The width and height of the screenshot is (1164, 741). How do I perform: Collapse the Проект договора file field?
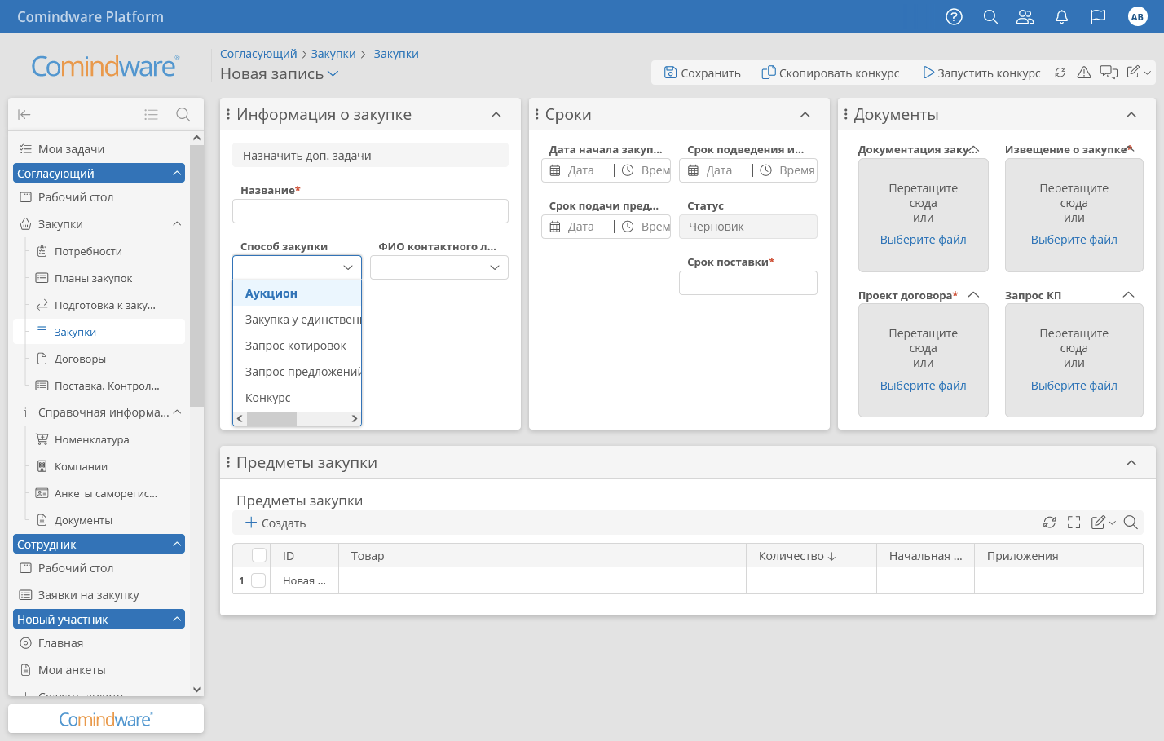click(x=973, y=294)
